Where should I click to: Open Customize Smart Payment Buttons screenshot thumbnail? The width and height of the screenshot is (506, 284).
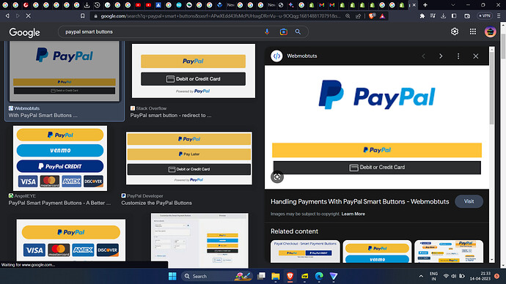(199, 240)
